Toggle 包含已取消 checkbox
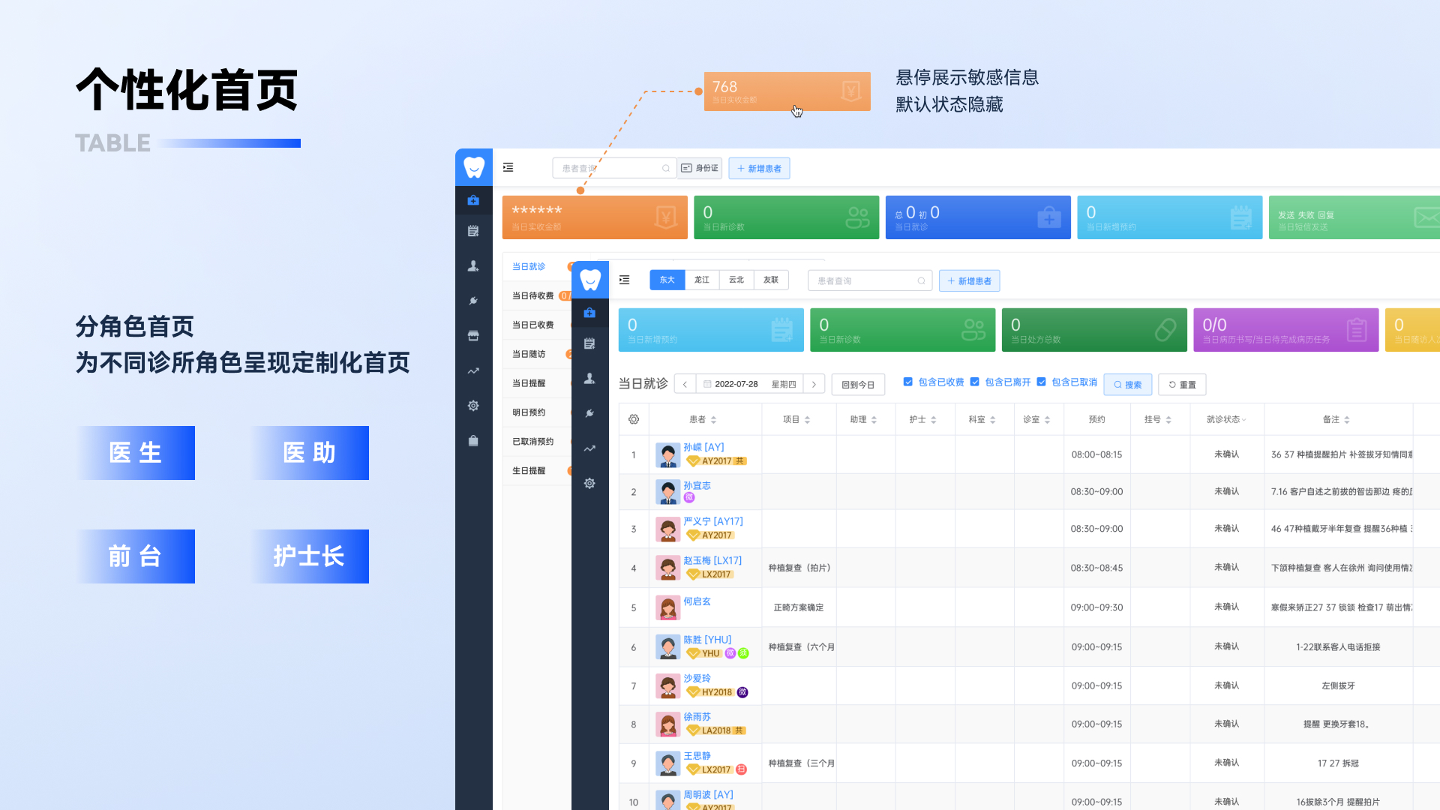The width and height of the screenshot is (1440, 810). (1041, 382)
